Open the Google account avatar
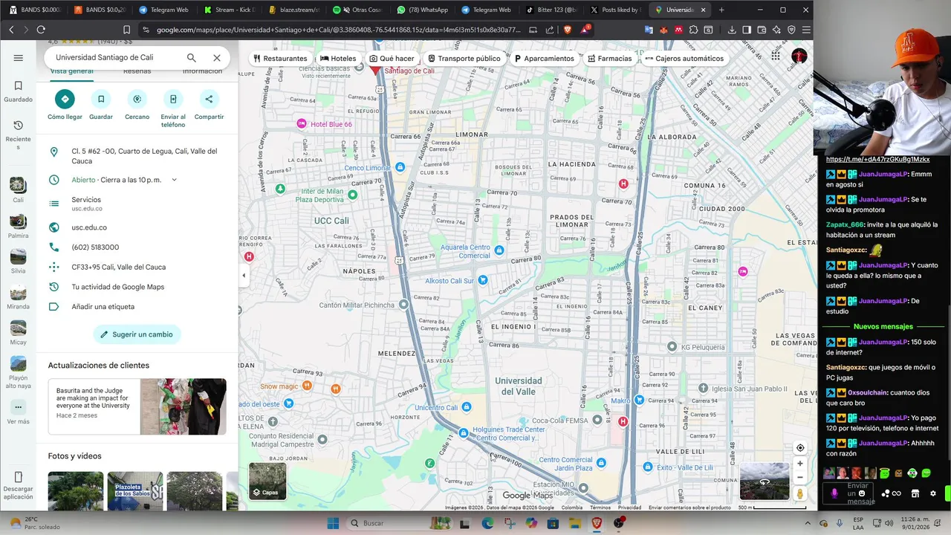Viewport: 951px width, 535px height. tap(799, 56)
